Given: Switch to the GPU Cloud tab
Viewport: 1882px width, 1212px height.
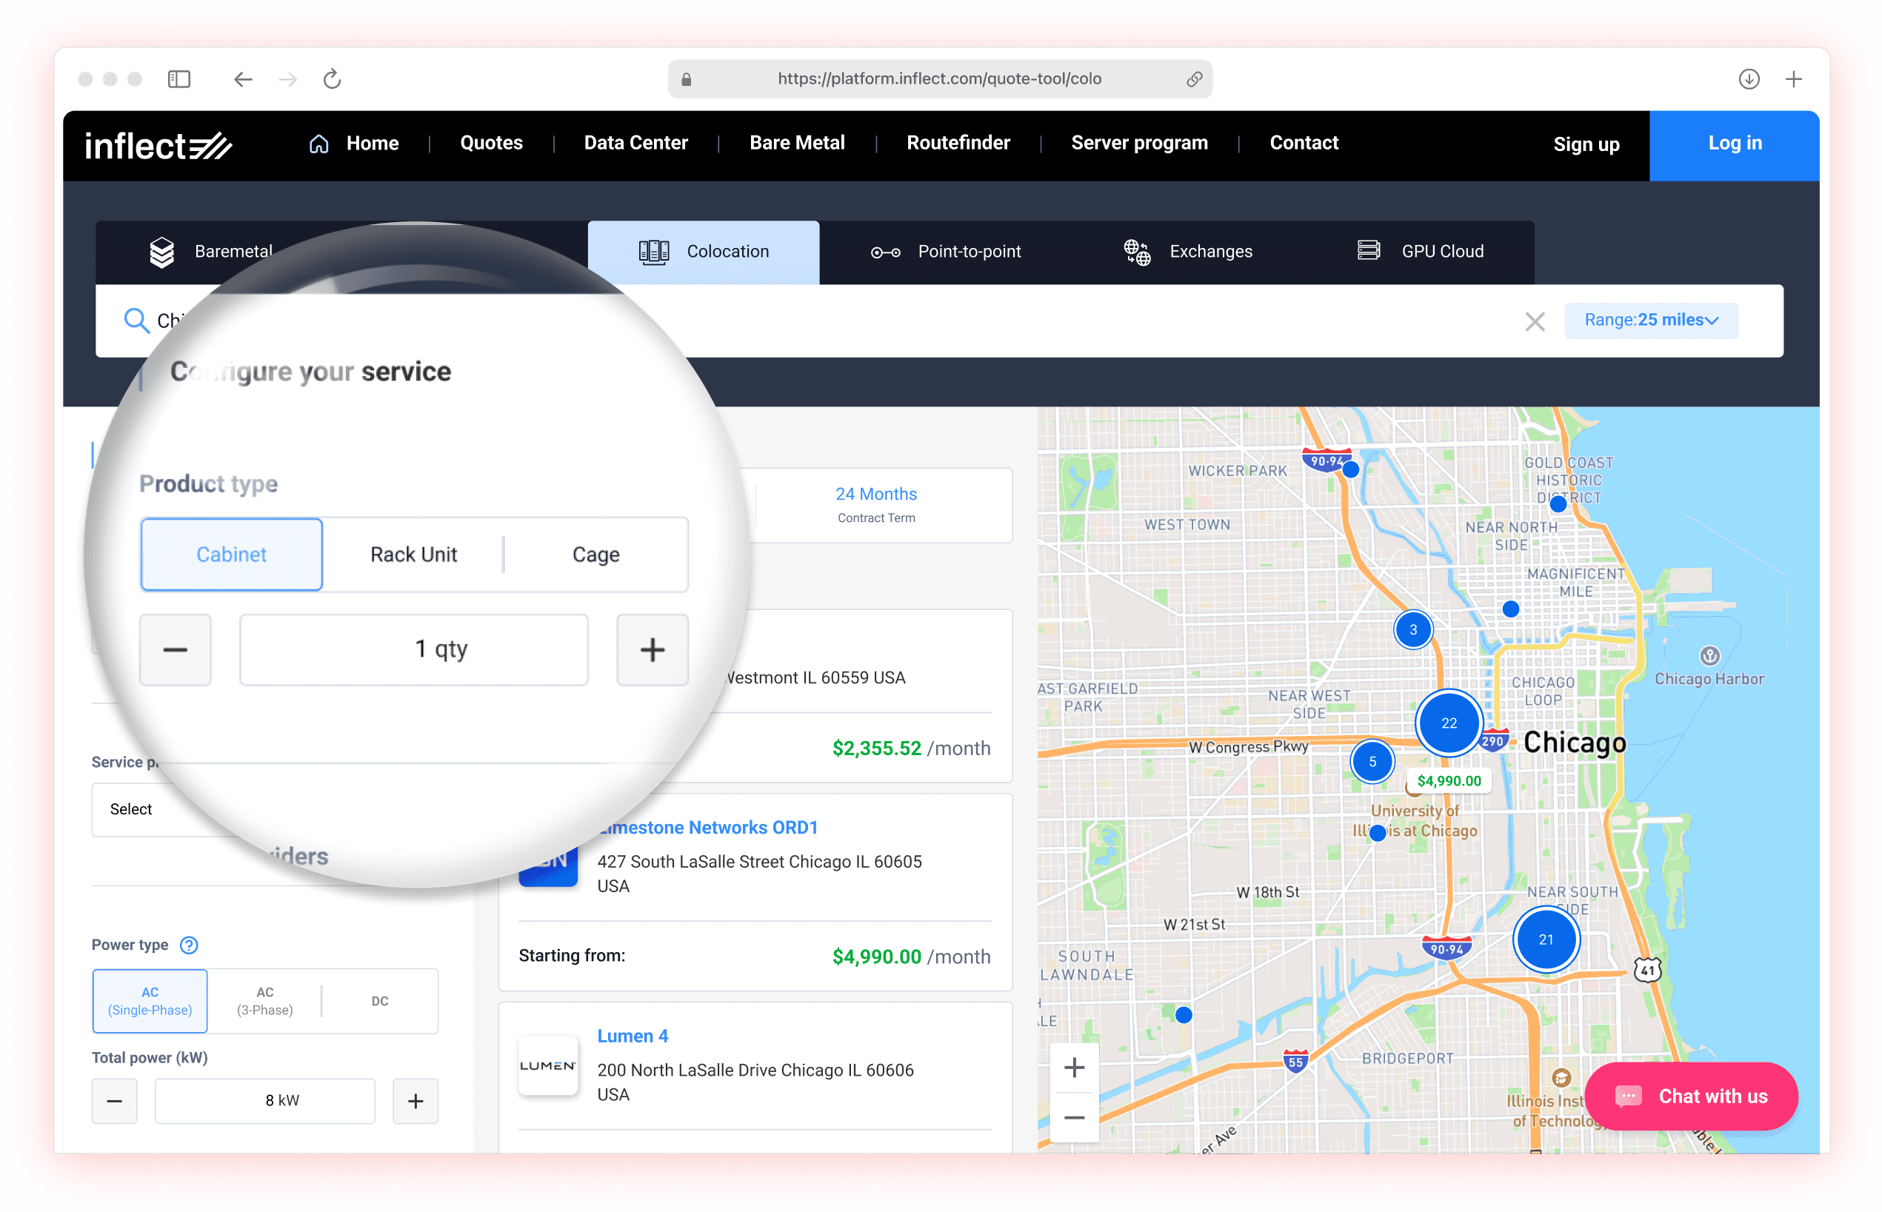Looking at the screenshot, I should tap(1421, 252).
